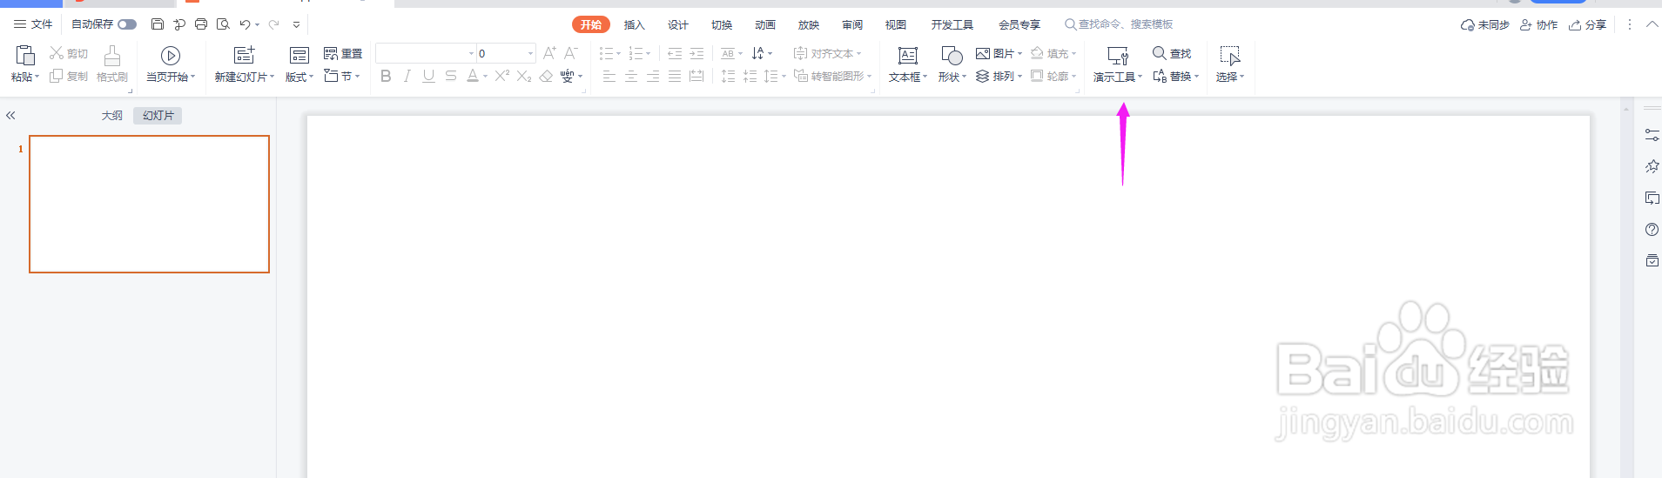This screenshot has height=478, width=1662.
Task: Toggle Strikethrough formatting
Action: point(450,77)
